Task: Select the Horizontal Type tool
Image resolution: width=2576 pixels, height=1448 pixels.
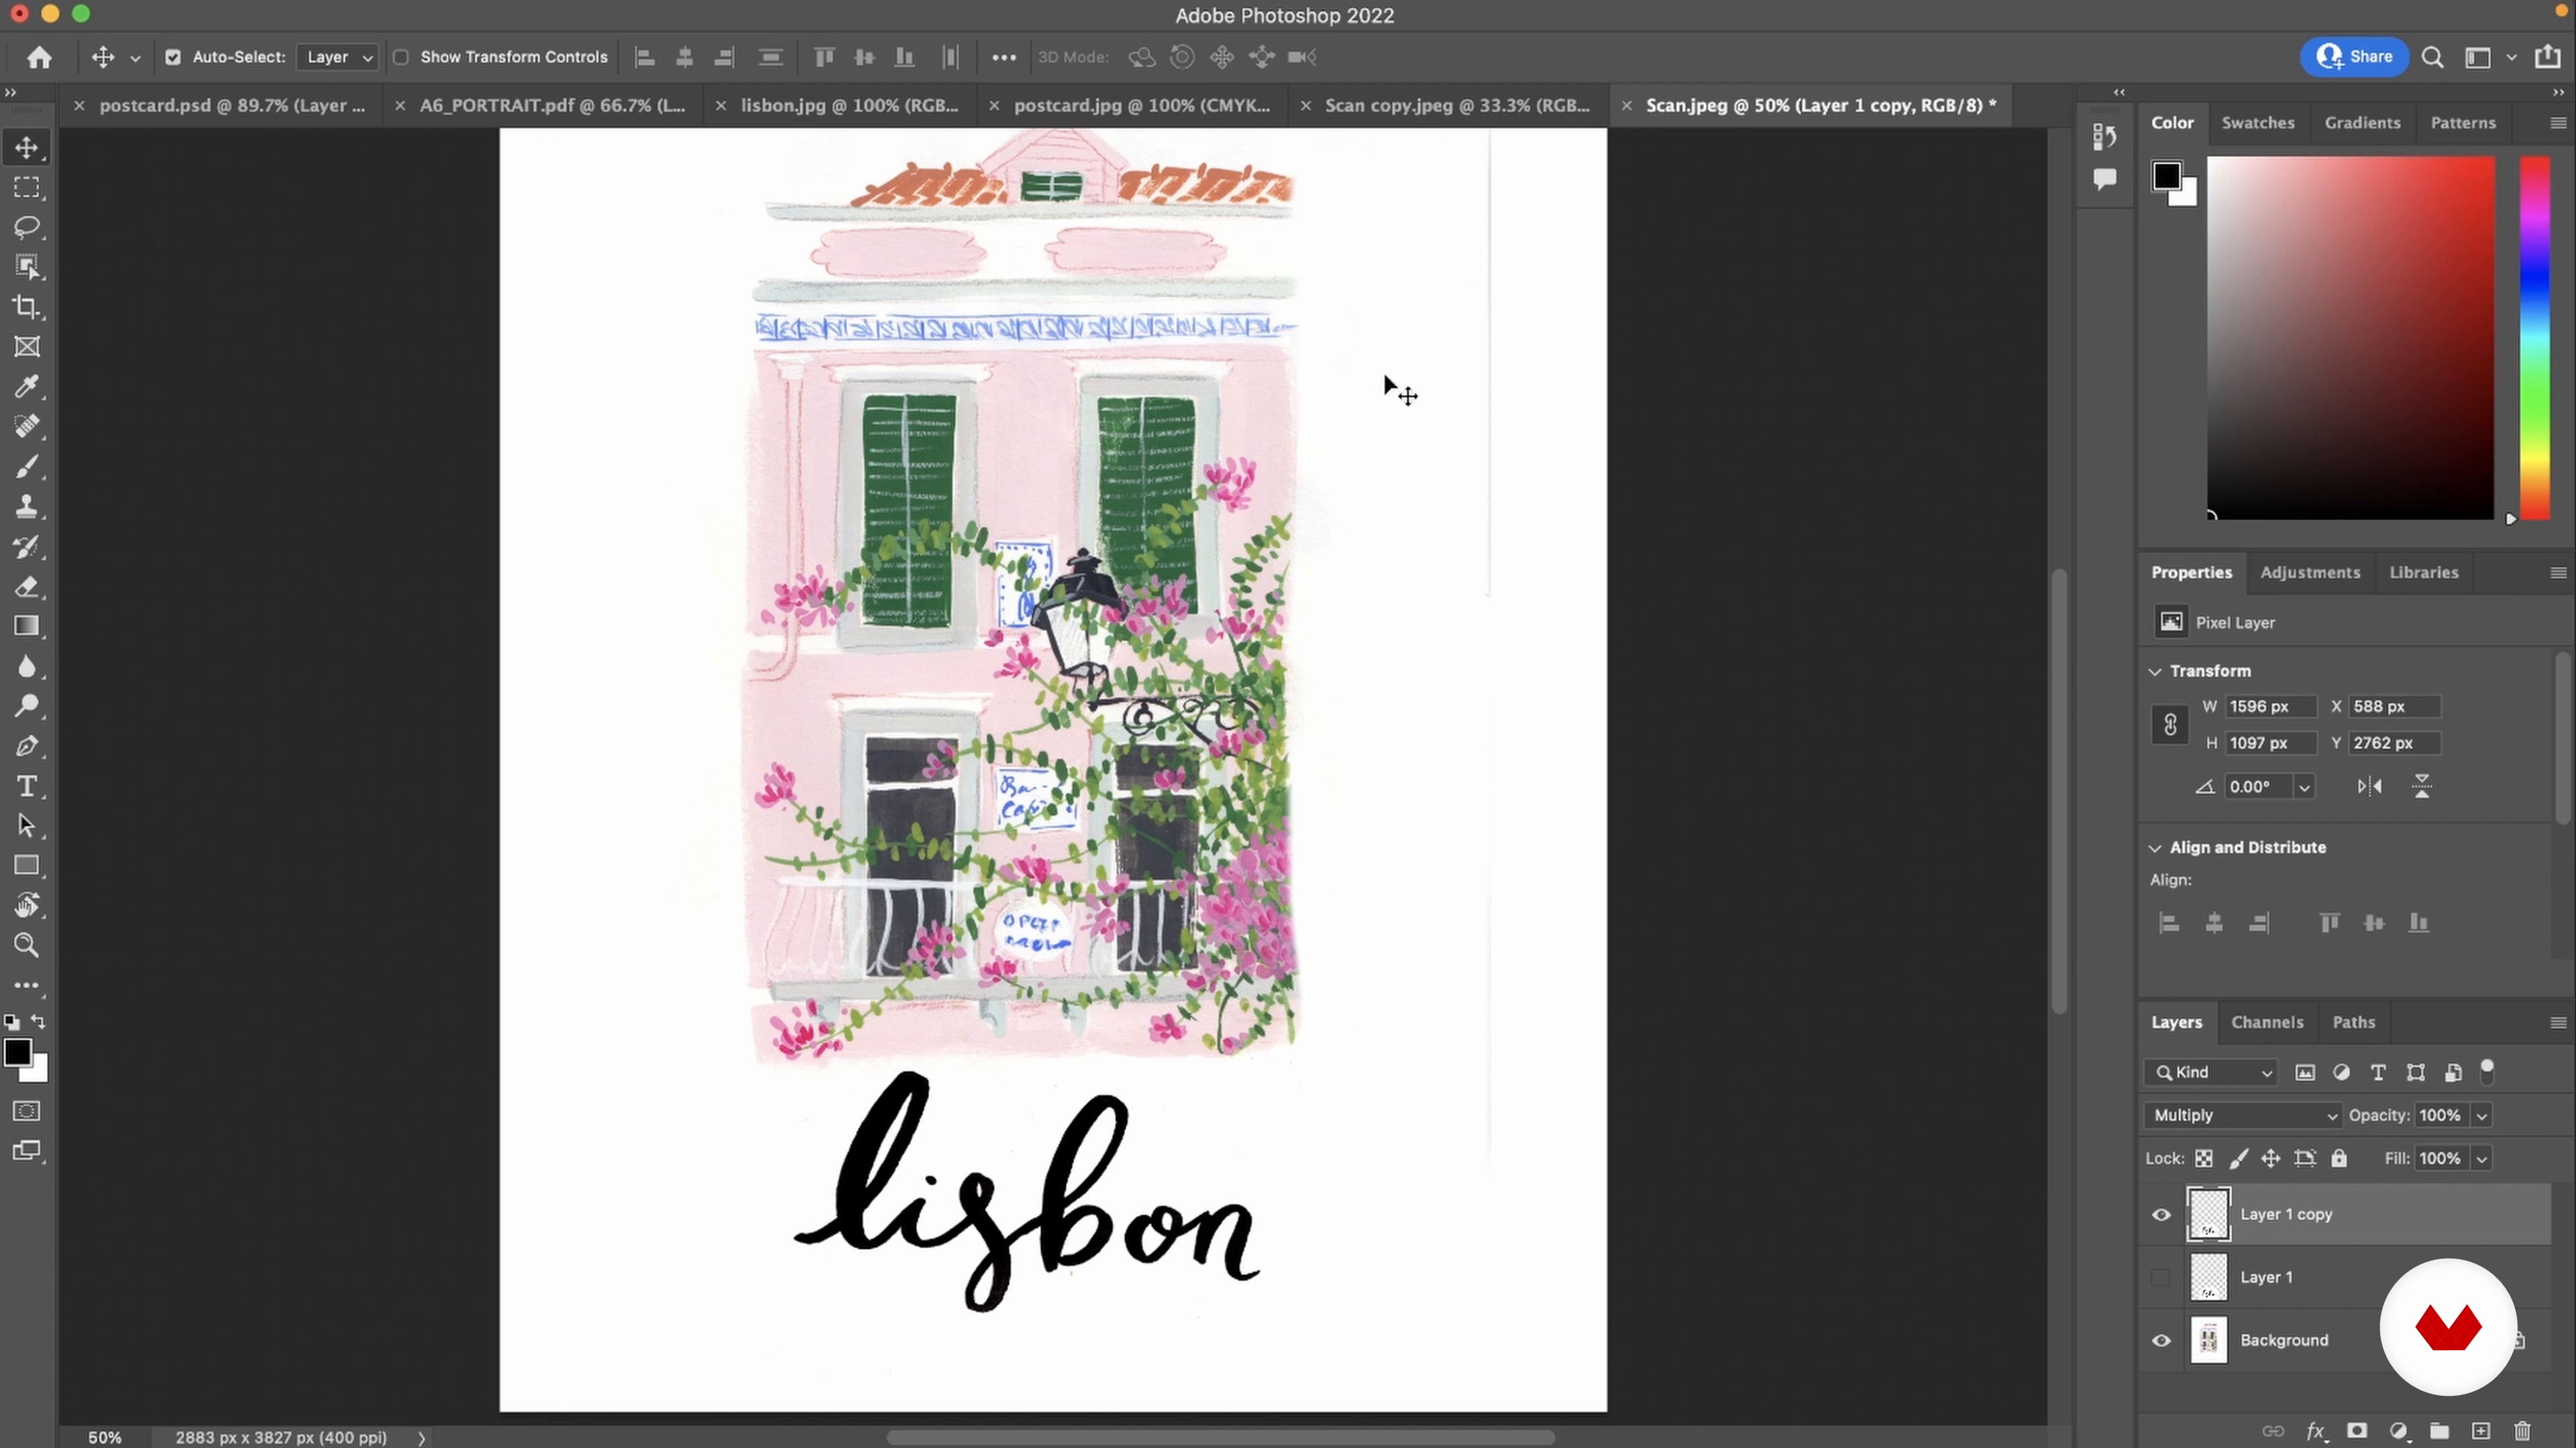Action: tap(27, 786)
